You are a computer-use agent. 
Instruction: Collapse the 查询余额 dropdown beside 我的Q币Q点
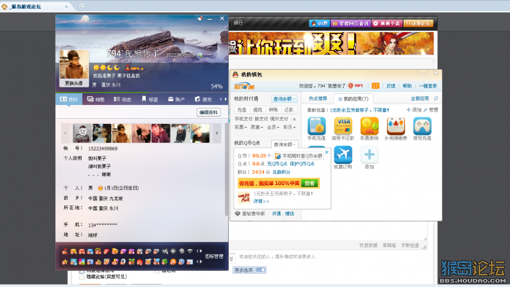284,144
